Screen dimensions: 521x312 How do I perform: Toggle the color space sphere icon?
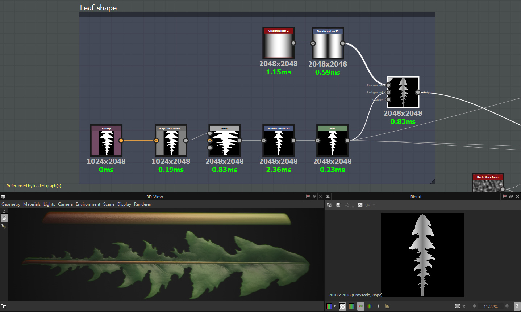point(369,306)
